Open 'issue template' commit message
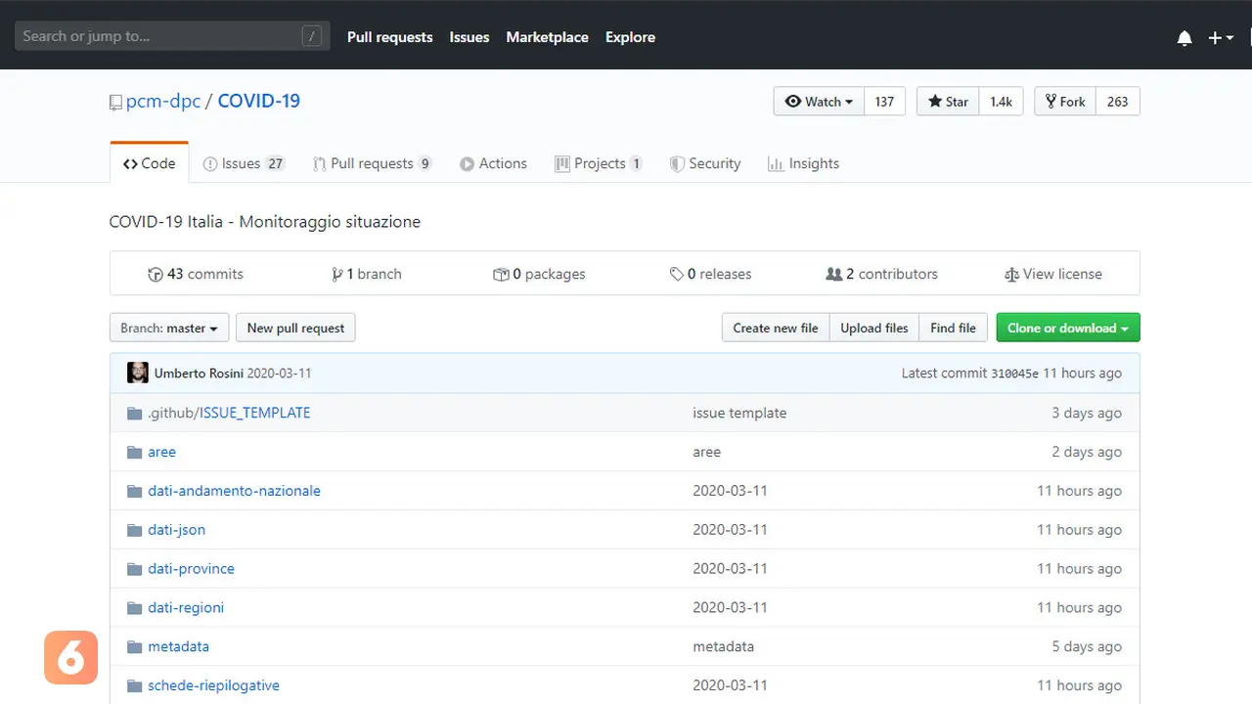1252x704 pixels. [x=739, y=413]
